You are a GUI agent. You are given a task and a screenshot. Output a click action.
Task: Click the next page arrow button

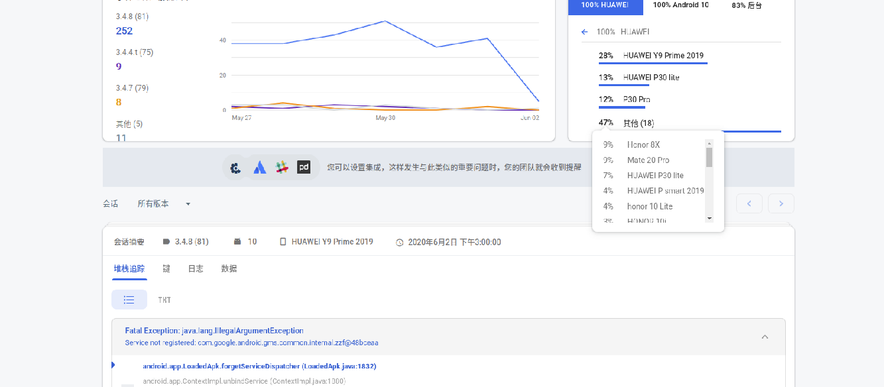tap(781, 203)
